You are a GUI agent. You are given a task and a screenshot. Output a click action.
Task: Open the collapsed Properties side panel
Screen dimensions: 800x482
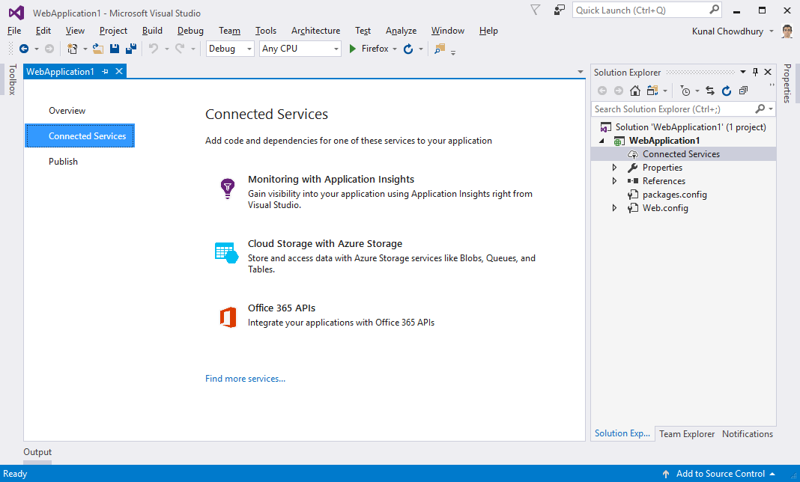[x=788, y=83]
